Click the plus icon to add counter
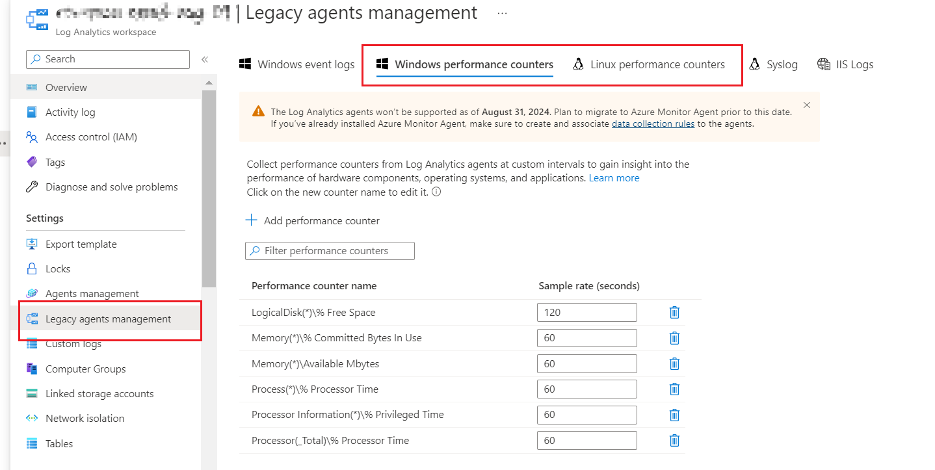 click(x=252, y=220)
